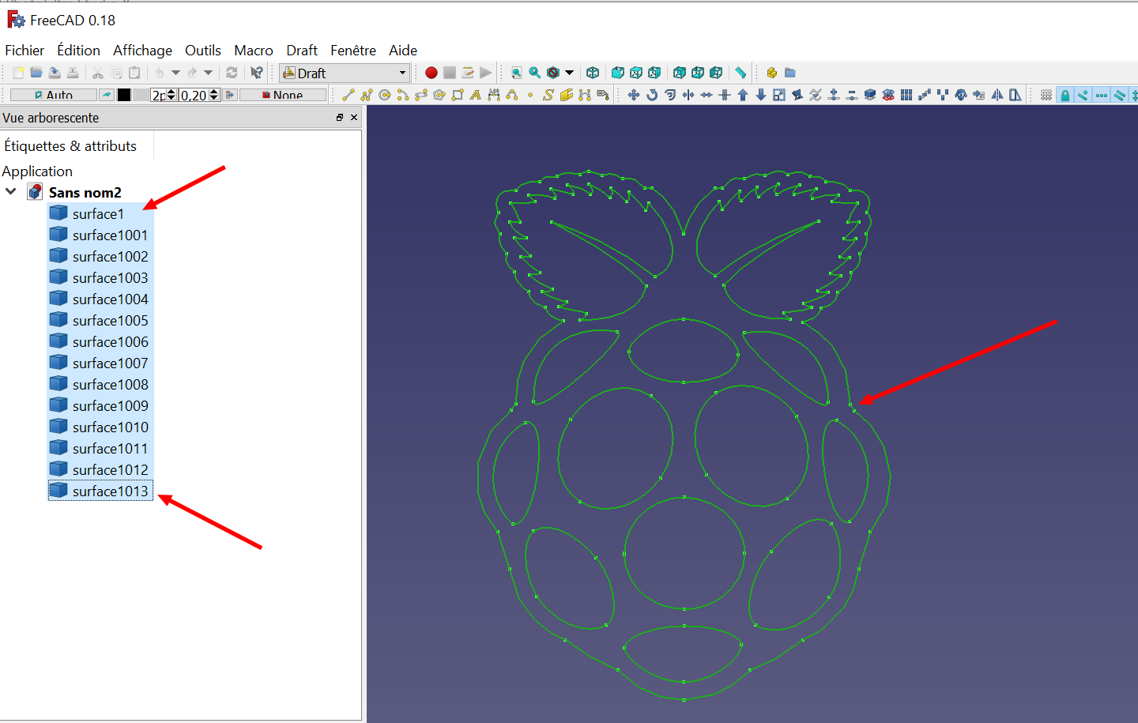Open the redo history dropdown arrow

coord(209,73)
